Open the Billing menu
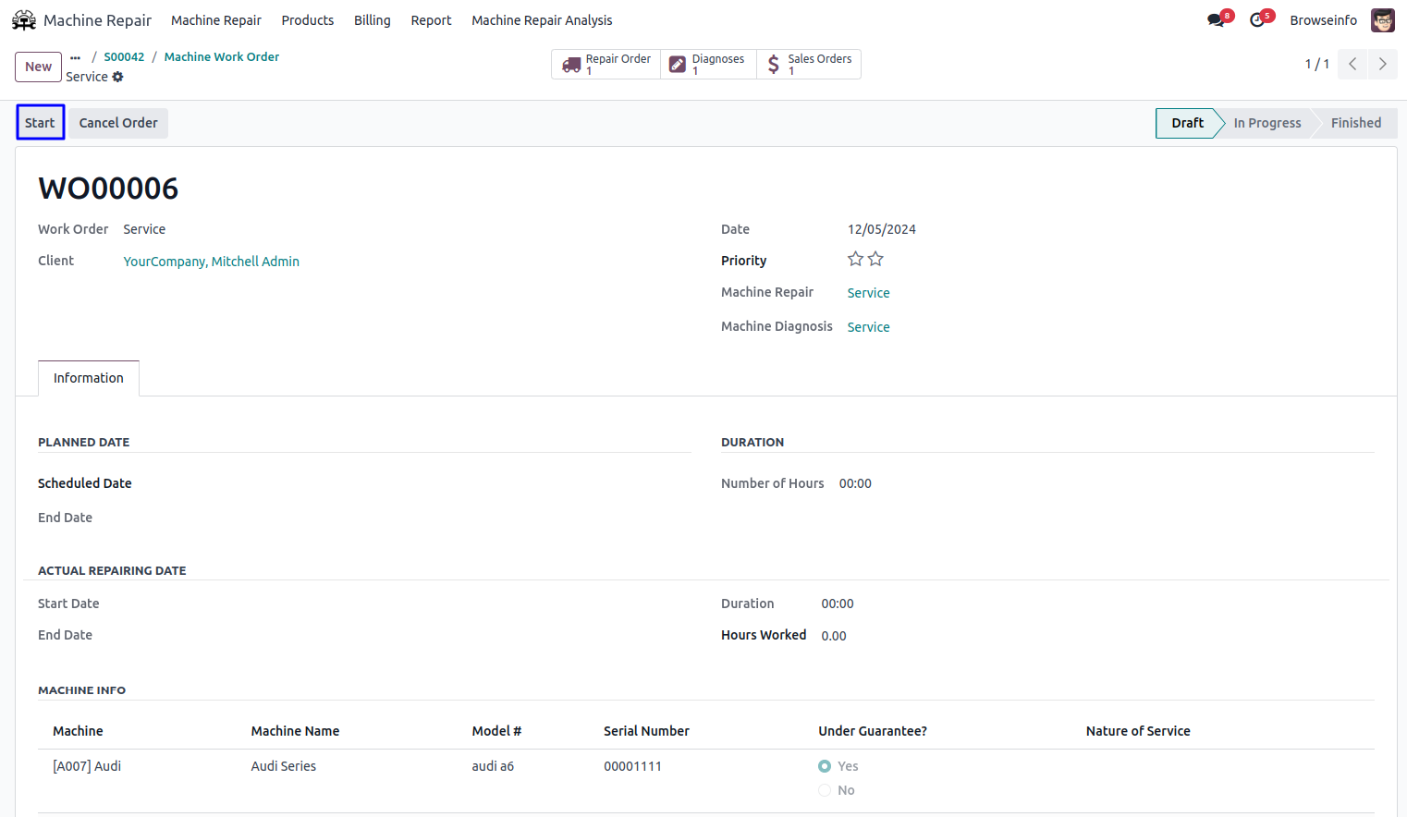Image resolution: width=1407 pixels, height=817 pixels. [372, 20]
